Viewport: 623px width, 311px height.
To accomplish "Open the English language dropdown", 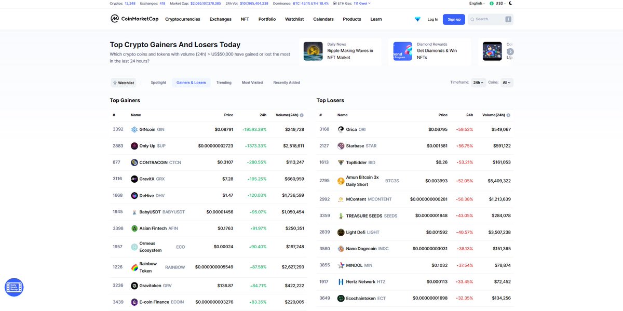I will click(477, 3).
